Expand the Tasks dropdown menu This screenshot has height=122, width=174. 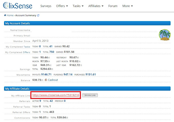coord(78,6)
